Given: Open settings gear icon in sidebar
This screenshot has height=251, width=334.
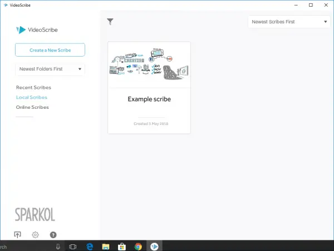Looking at the screenshot, I should [x=36, y=235].
